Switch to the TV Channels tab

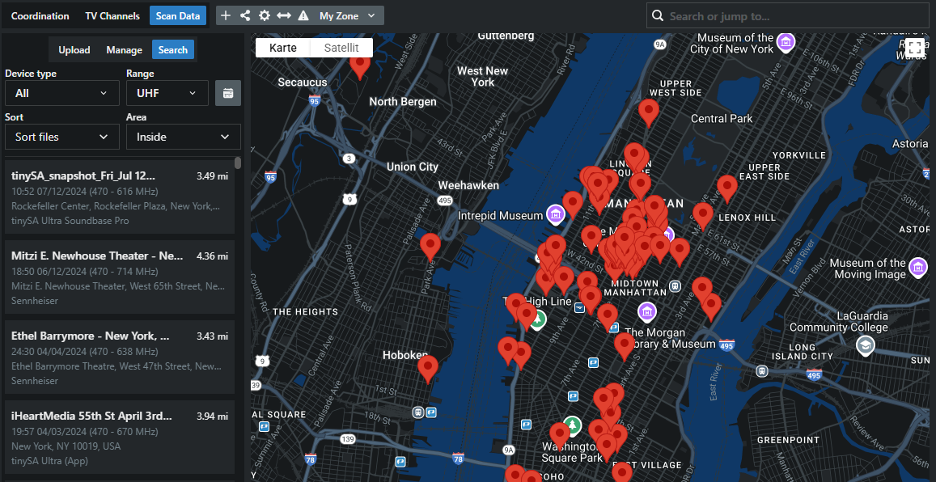coord(112,16)
